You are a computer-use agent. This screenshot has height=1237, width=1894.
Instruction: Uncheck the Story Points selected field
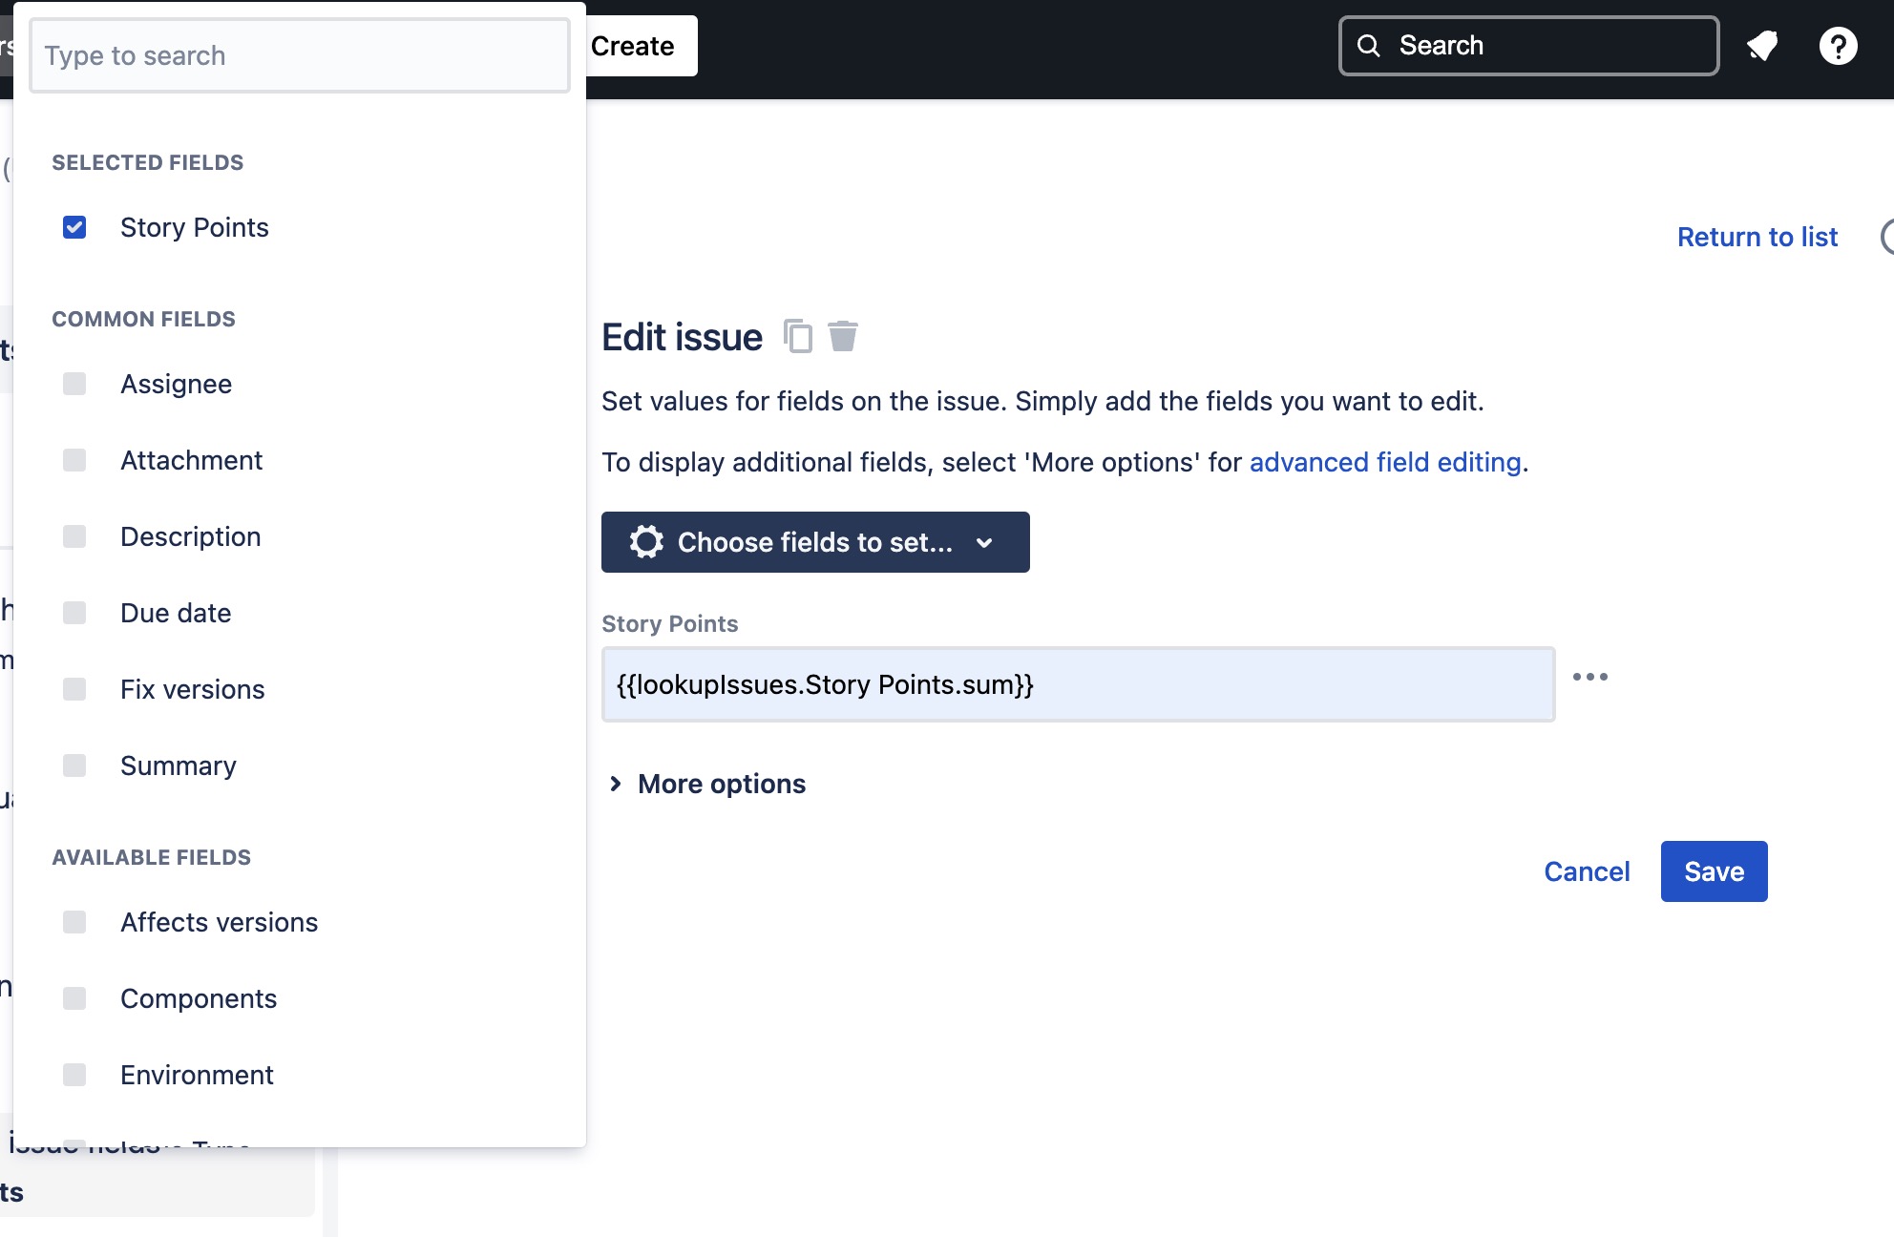click(74, 227)
